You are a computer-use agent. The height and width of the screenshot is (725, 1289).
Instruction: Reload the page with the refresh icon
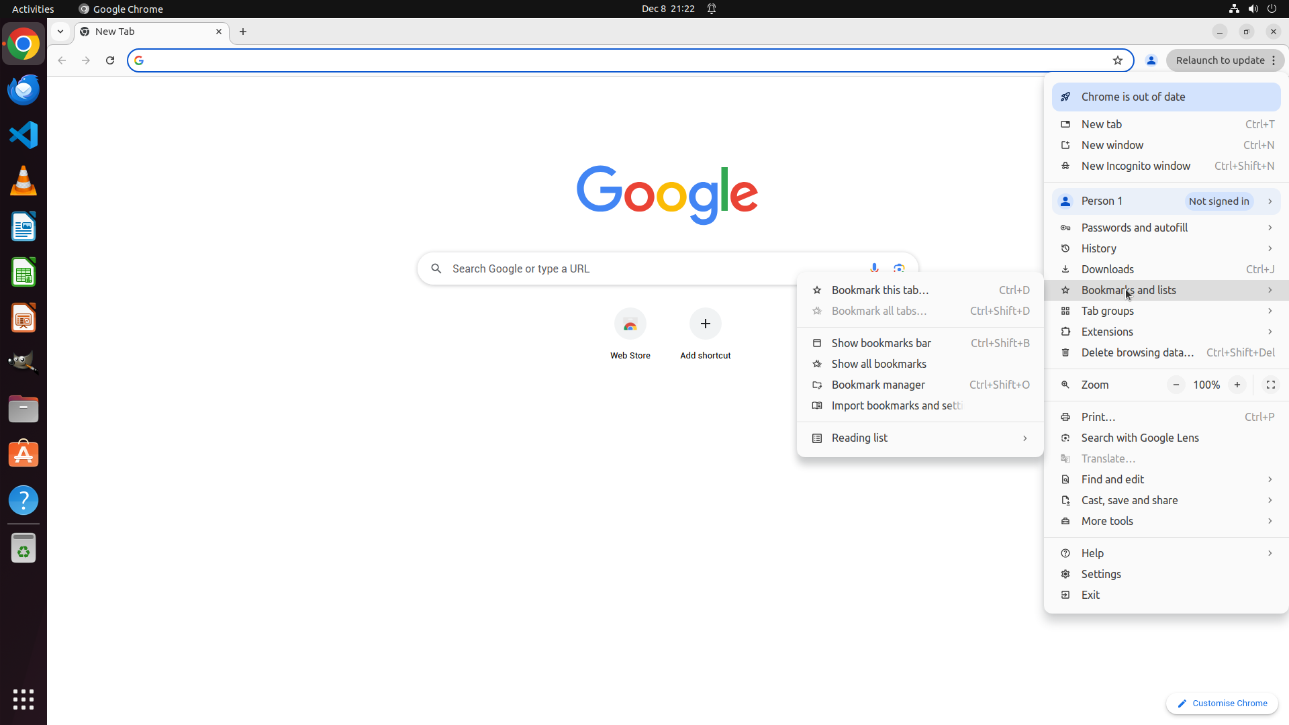click(110, 60)
